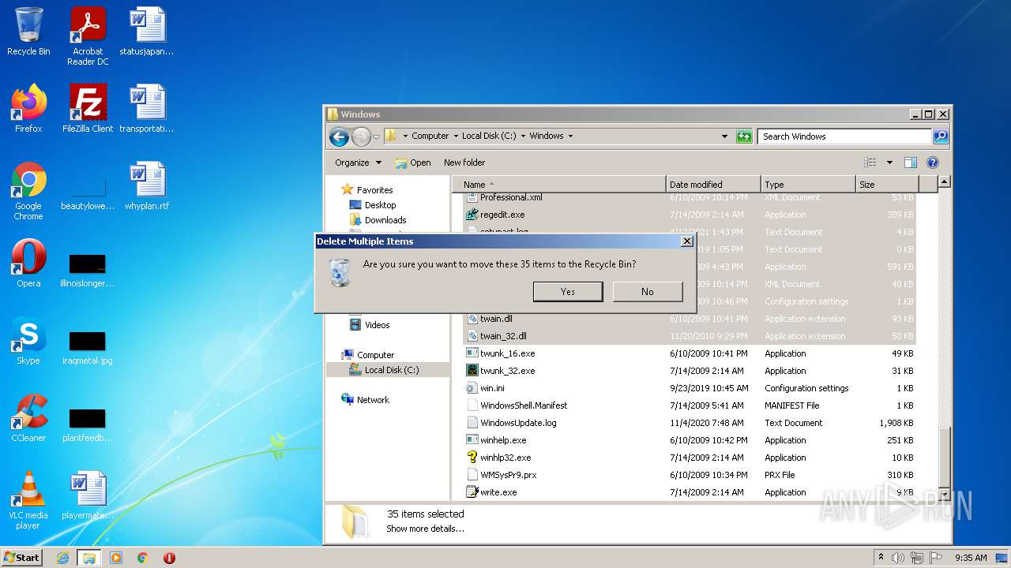
Task: Select win.ini file row
Action: coord(690,388)
